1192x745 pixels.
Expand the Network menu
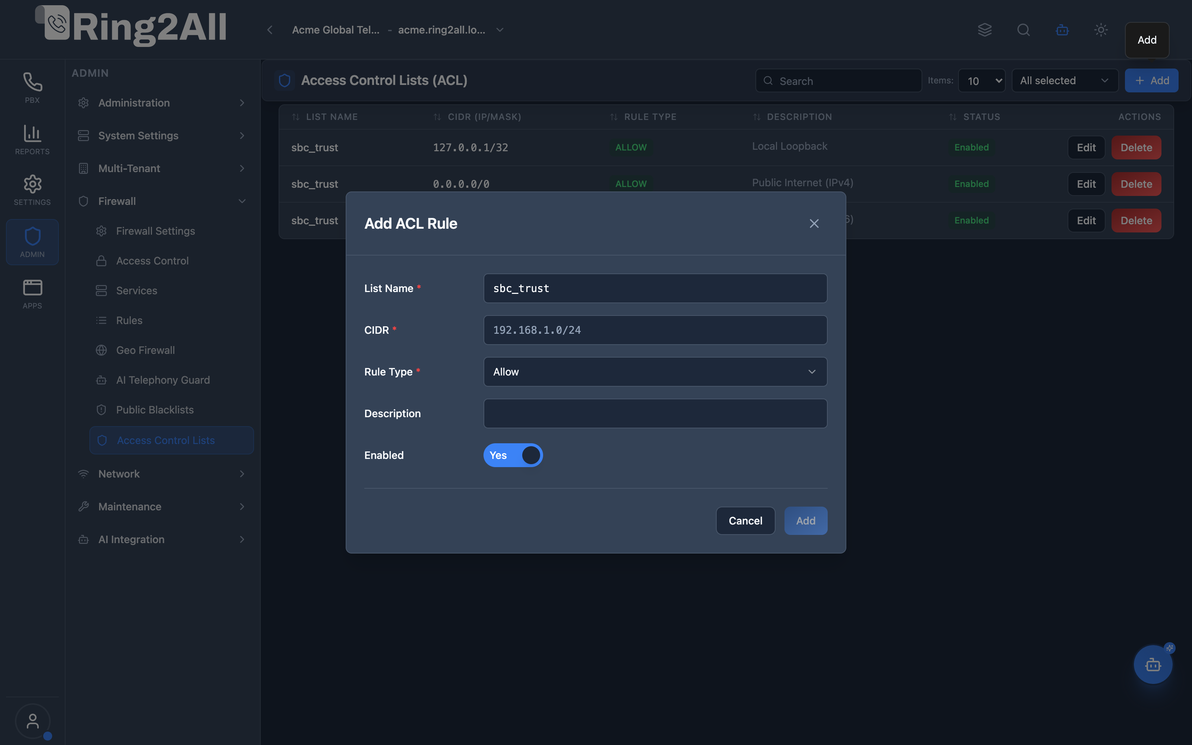[162, 474]
